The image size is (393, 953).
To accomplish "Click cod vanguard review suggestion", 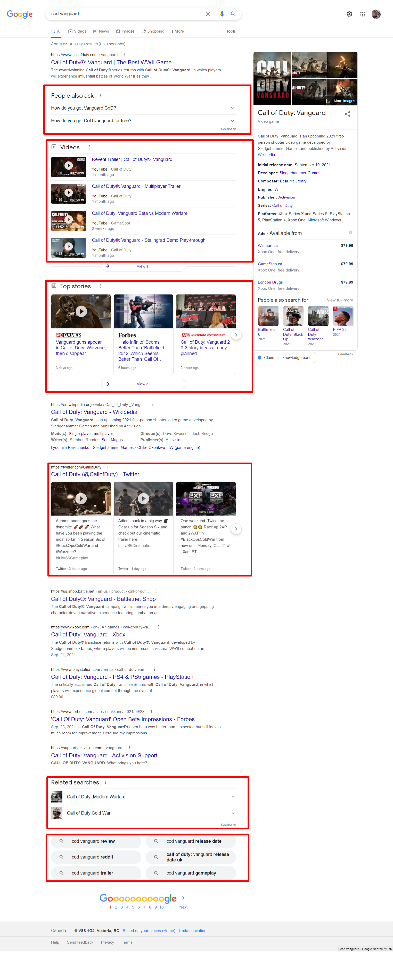I will click(96, 841).
